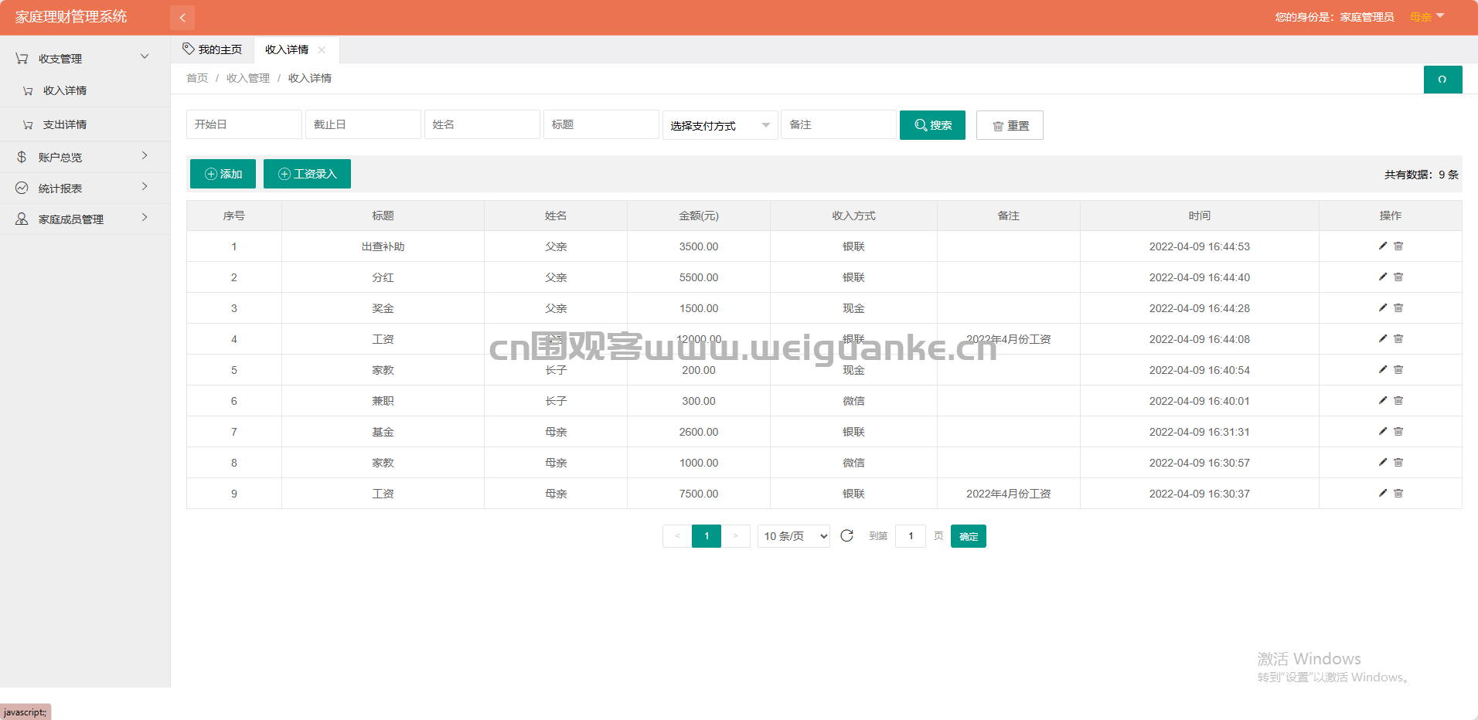Image resolution: width=1478 pixels, height=720 pixels.
Task: Delete the 奖金 income row
Action: 1398,307
